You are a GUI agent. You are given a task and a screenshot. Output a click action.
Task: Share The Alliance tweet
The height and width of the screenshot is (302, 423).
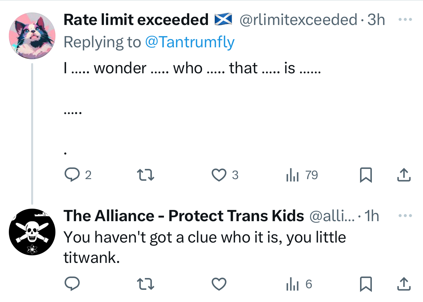tap(404, 284)
